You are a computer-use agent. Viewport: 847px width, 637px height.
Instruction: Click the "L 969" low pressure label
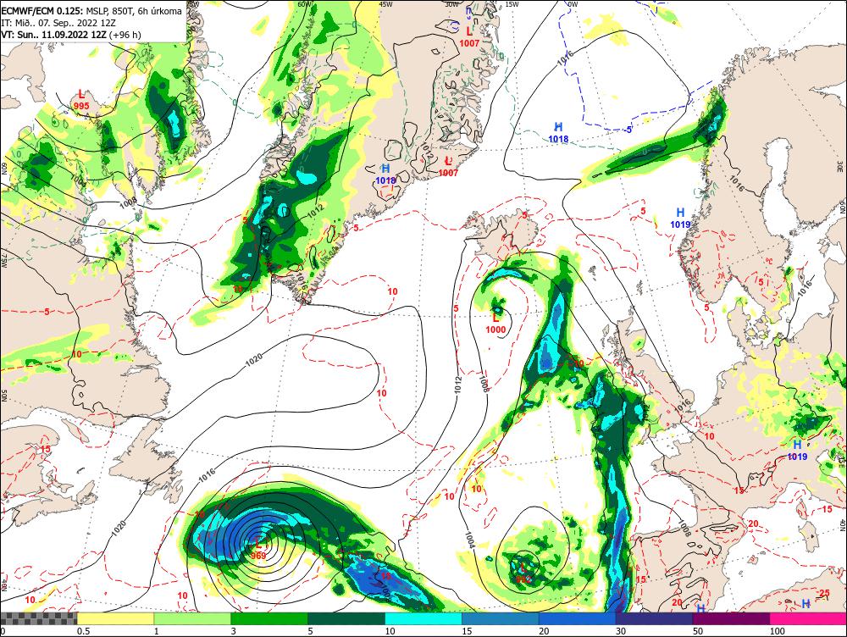pyautogui.click(x=258, y=550)
